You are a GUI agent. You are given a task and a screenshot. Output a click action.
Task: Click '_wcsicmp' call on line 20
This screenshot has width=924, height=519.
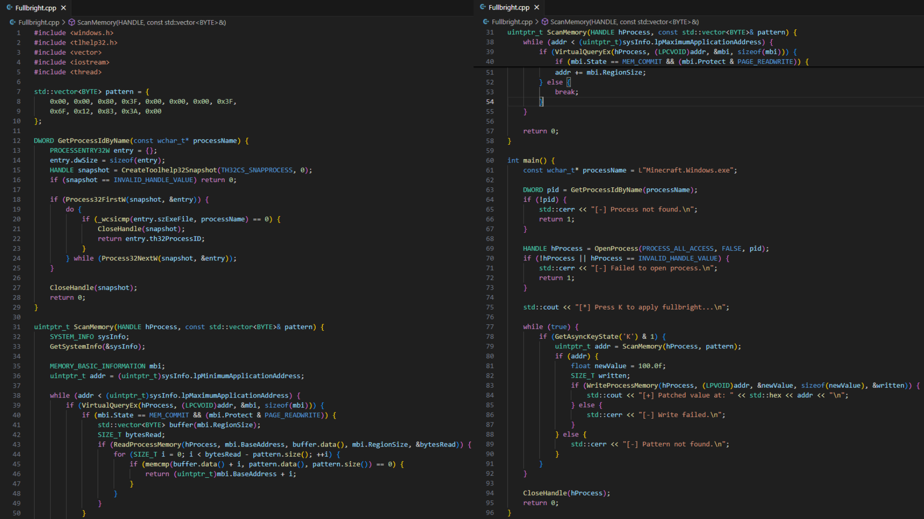coord(114,219)
